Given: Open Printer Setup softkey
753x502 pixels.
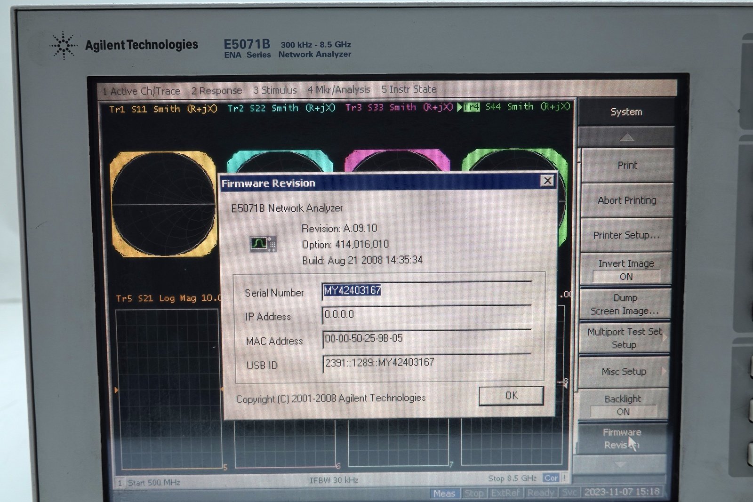Looking at the screenshot, I should (x=626, y=235).
